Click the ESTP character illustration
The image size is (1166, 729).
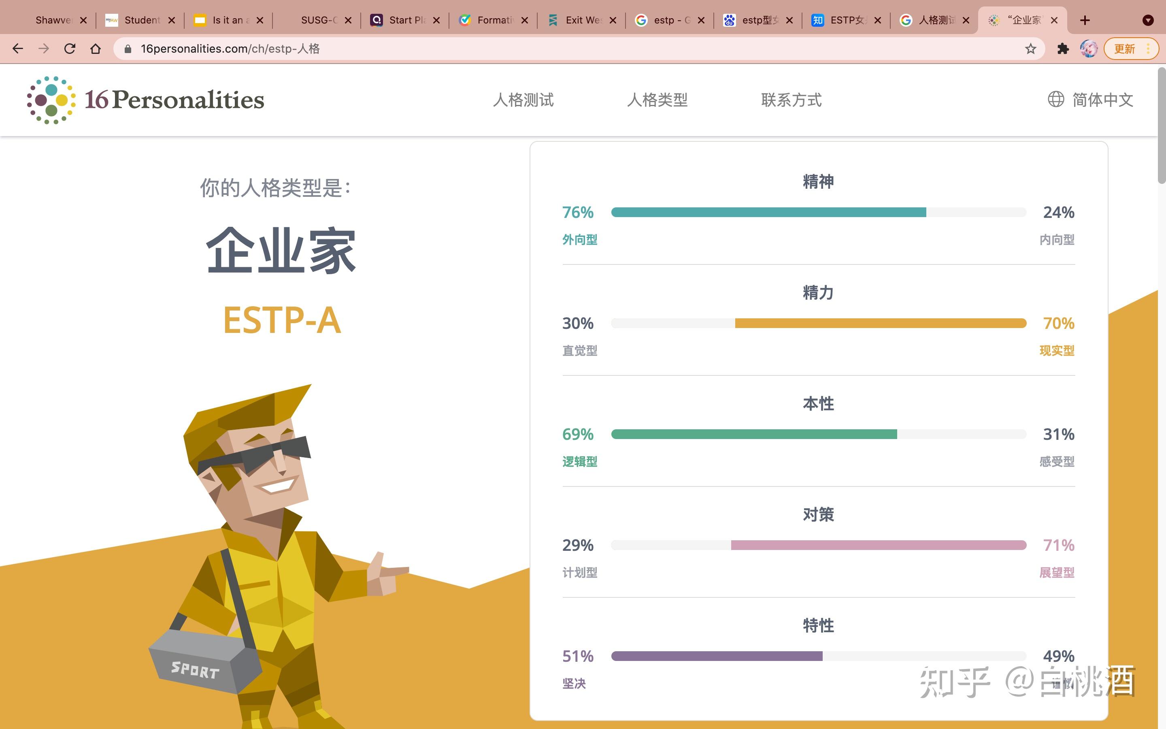click(x=279, y=557)
